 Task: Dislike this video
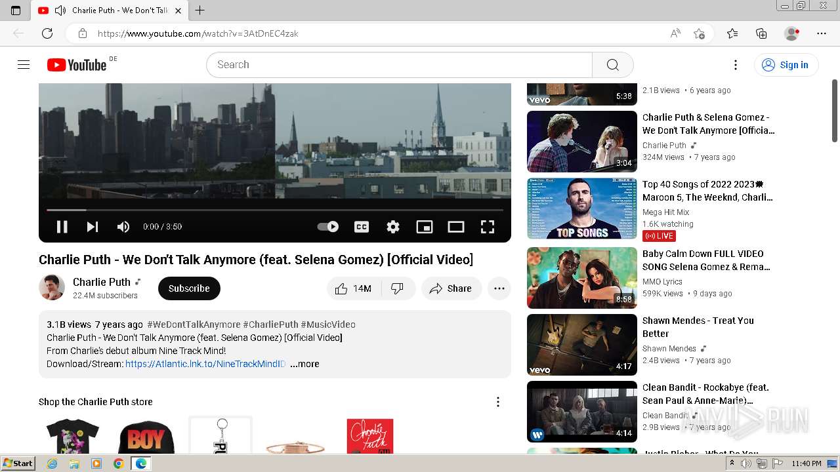(x=398, y=288)
